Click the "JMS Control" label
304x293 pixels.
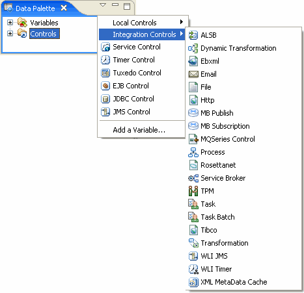[131, 112]
